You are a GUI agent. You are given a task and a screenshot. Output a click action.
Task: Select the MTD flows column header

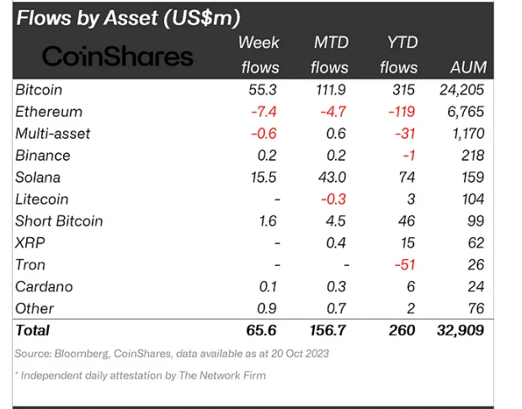click(329, 55)
